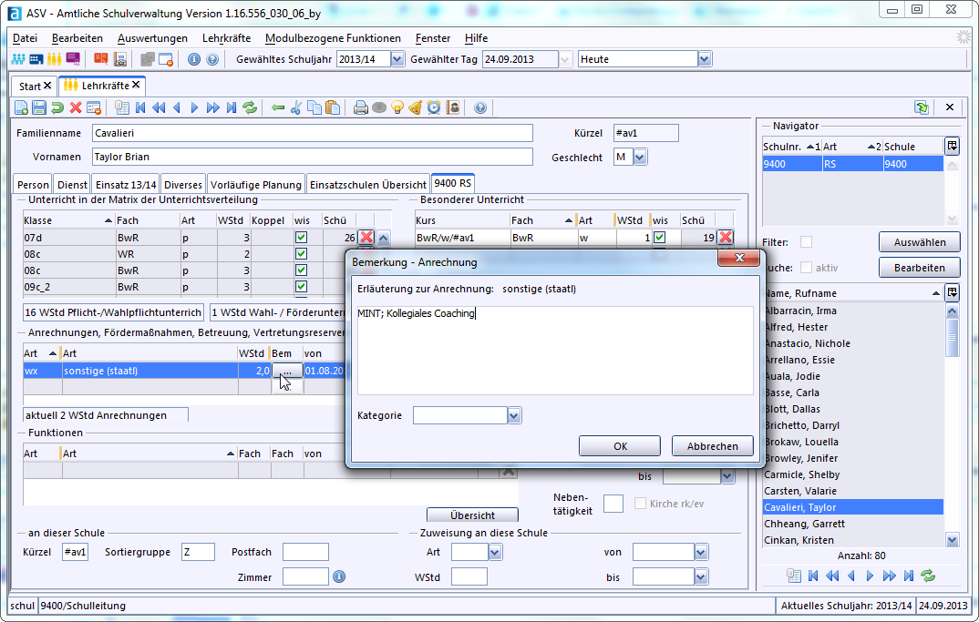Screen dimensions: 979x622
Task: Toggle the Suche aktiv checkbox
Action: [x=806, y=268]
